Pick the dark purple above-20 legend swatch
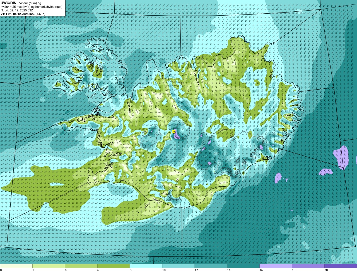The image size is (357, 272). click(341, 266)
